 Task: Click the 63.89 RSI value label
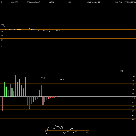point(59,30)
